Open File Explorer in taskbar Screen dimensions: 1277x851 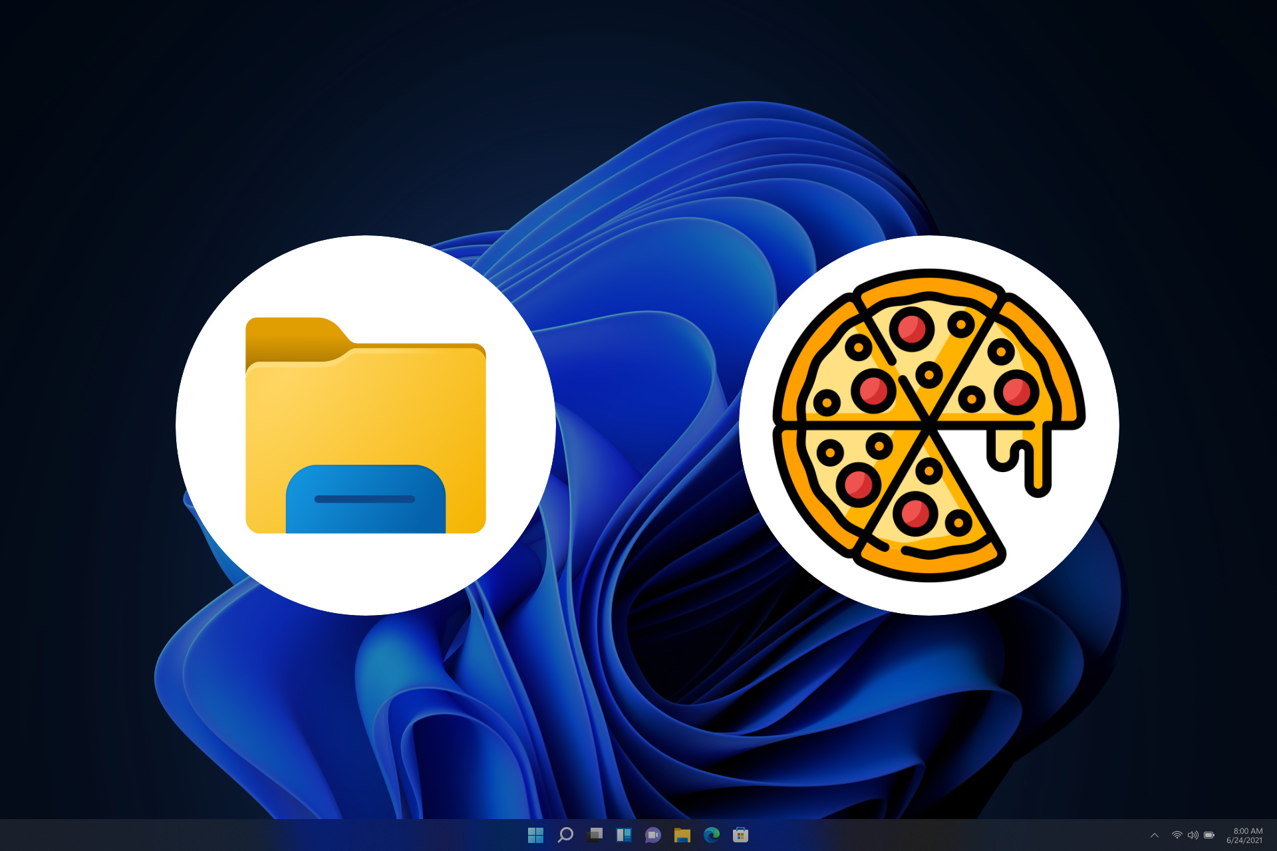pos(682,835)
